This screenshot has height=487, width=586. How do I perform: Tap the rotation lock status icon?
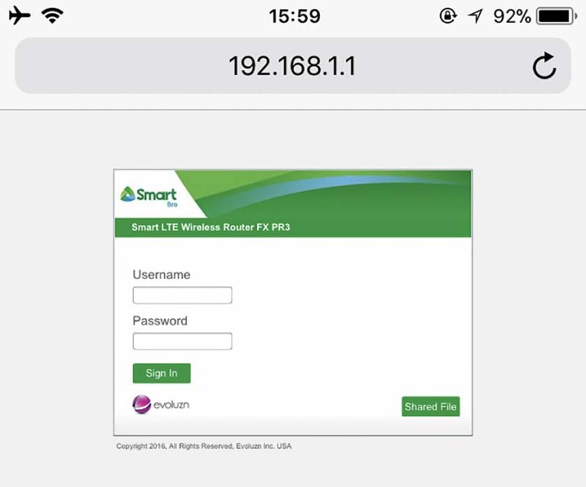448,16
